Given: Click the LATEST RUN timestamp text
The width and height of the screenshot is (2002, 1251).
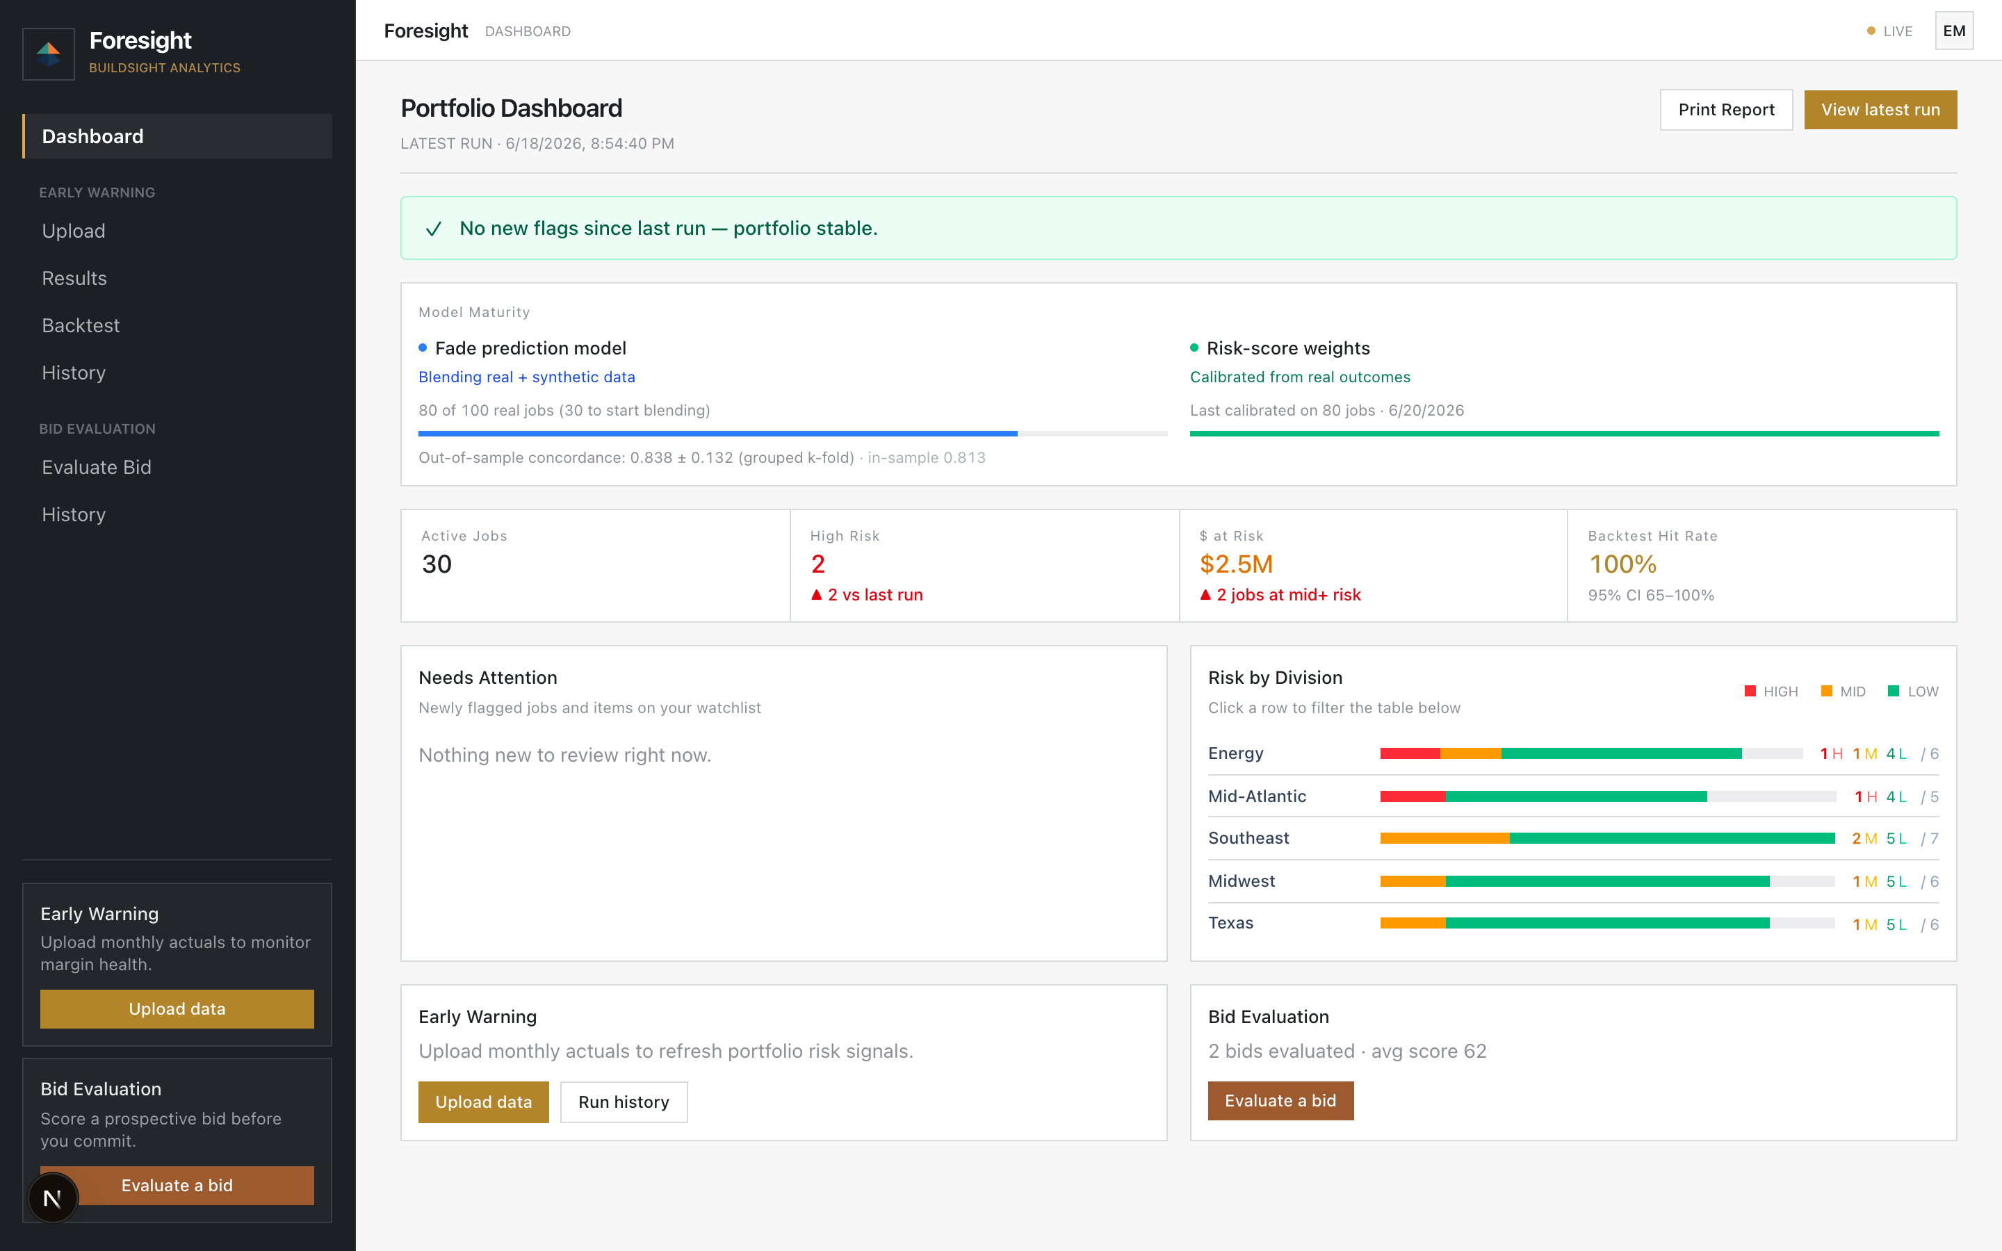Looking at the screenshot, I should click(537, 143).
